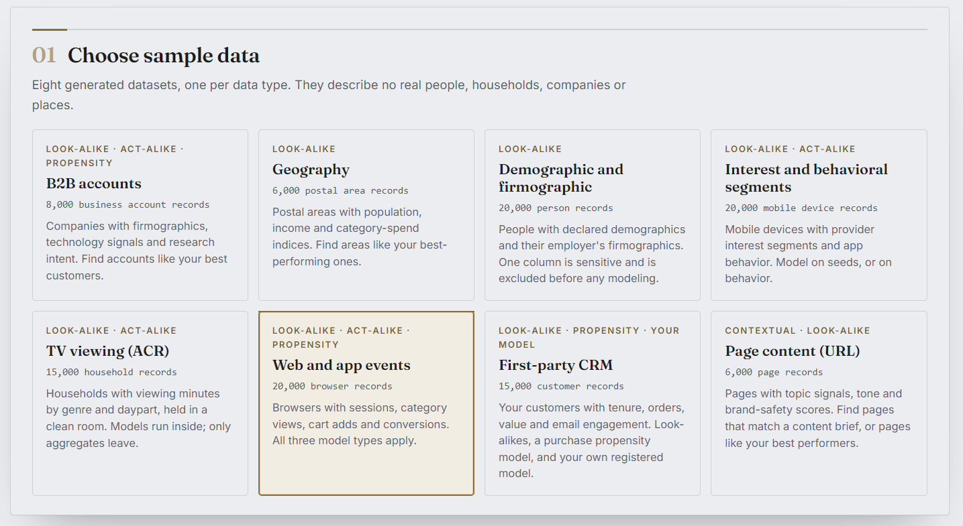Viewport: 963px width, 526px height.
Task: Click the "Companies with firmographics" description
Action: pos(137,251)
